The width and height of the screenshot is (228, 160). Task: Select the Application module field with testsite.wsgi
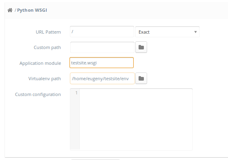pos(102,63)
